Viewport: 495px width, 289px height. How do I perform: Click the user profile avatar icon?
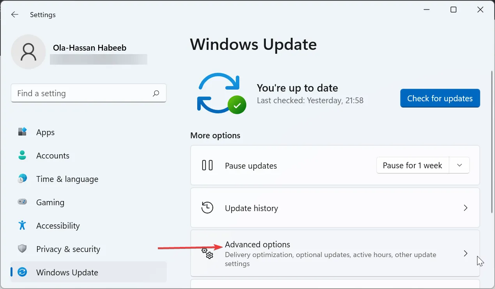point(28,52)
